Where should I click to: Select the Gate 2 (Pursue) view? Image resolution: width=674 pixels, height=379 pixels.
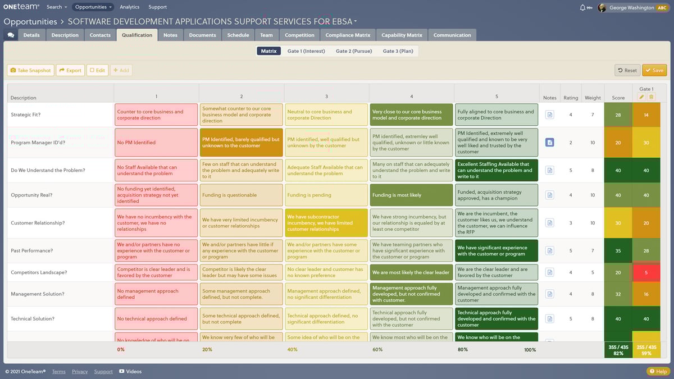point(354,51)
